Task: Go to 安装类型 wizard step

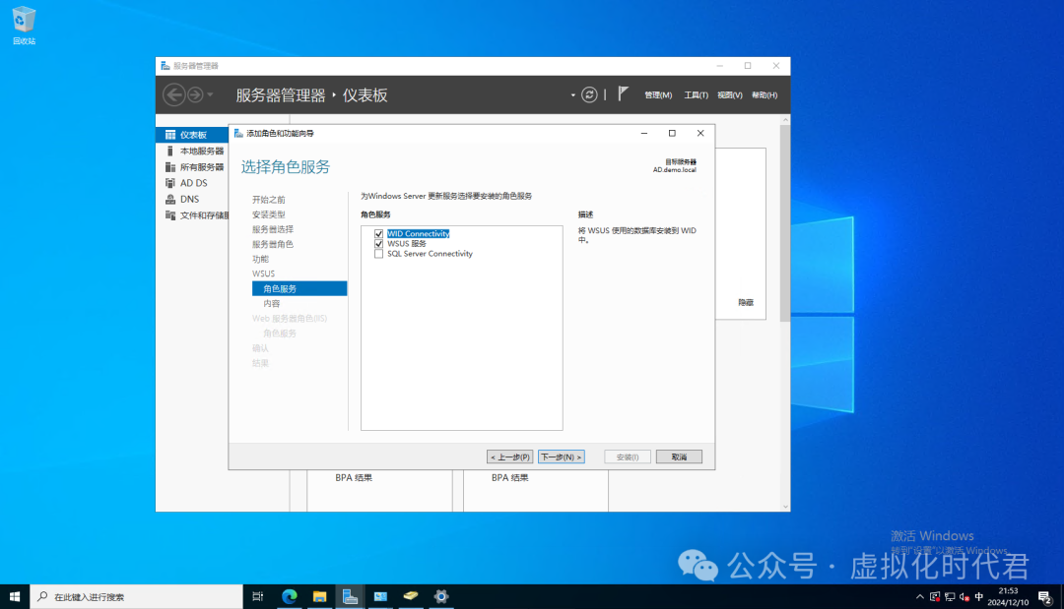Action: (x=269, y=214)
